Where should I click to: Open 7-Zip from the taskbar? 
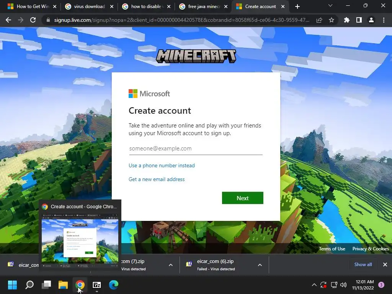click(x=97, y=284)
